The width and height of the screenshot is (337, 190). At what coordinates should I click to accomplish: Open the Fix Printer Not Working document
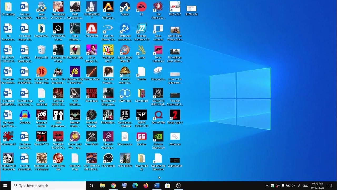coord(8,75)
